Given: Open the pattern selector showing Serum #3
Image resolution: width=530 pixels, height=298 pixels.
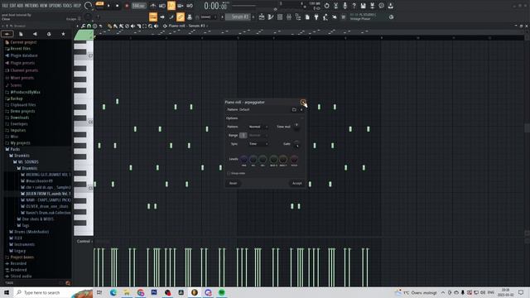Looking at the screenshot, I should click(x=238, y=17).
